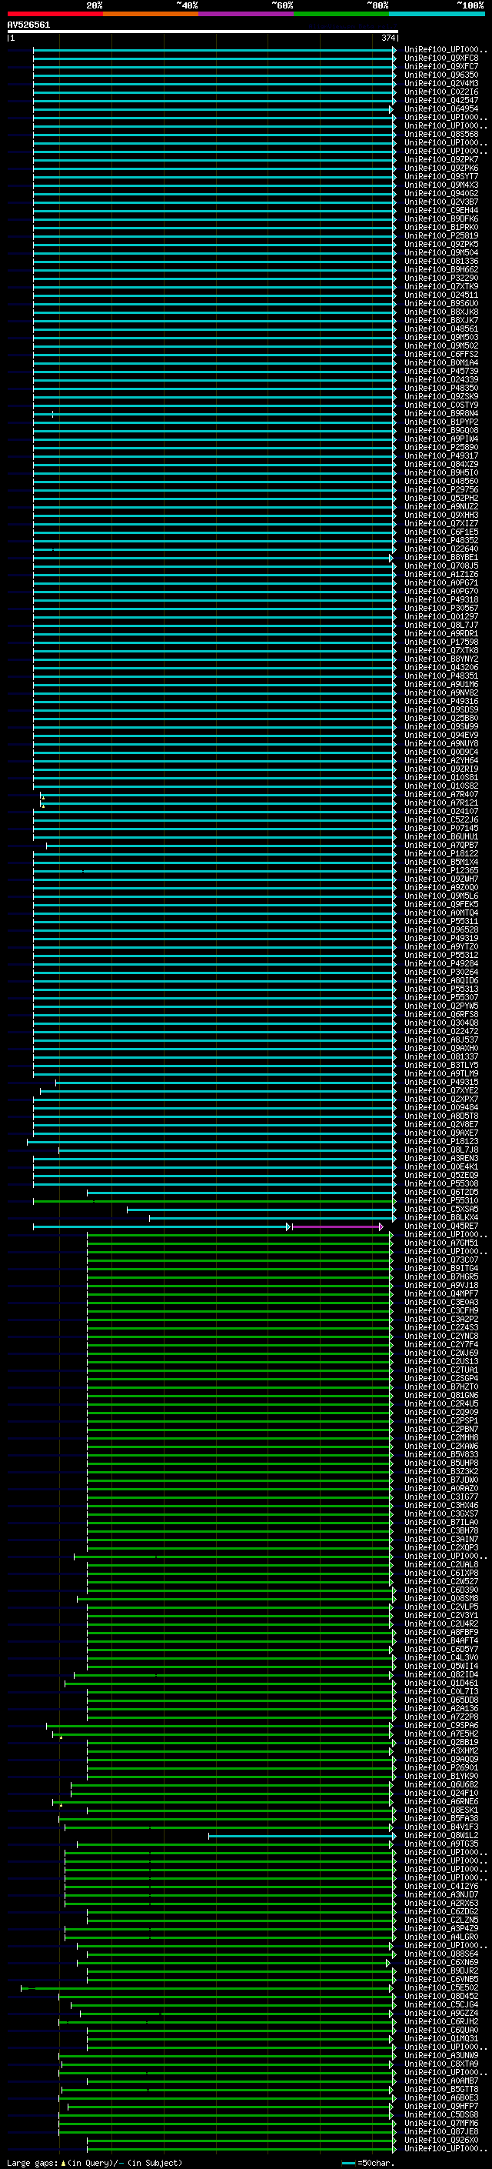Select label UniRef100_Q8S568
Screen dimensions: 492x2169
tap(440, 135)
